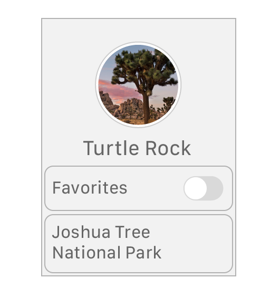Toggle the Favorites switch on

204,188
